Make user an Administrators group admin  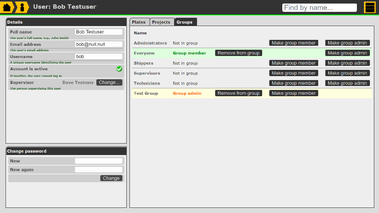point(347,43)
